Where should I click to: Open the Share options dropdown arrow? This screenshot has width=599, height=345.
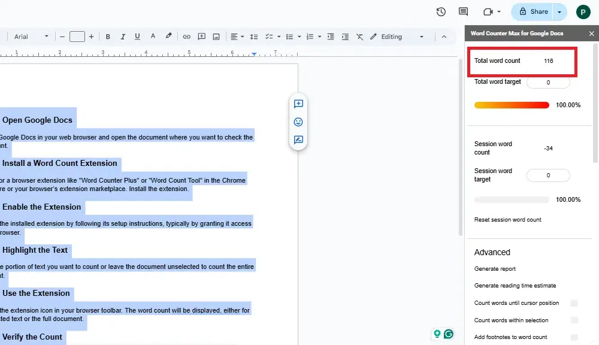point(559,12)
